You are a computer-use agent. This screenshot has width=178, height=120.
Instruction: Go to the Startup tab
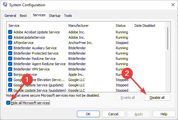pyautogui.click(x=55, y=16)
